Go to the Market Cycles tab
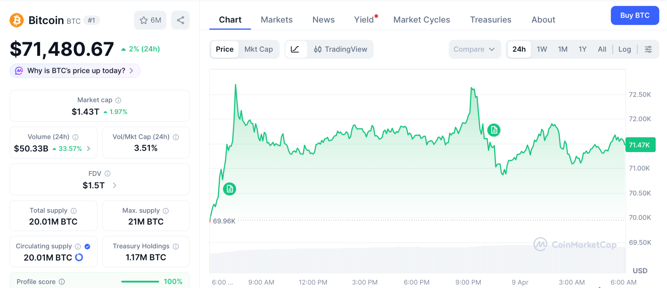Screen dimensions: 667x288 pyautogui.click(x=421, y=20)
